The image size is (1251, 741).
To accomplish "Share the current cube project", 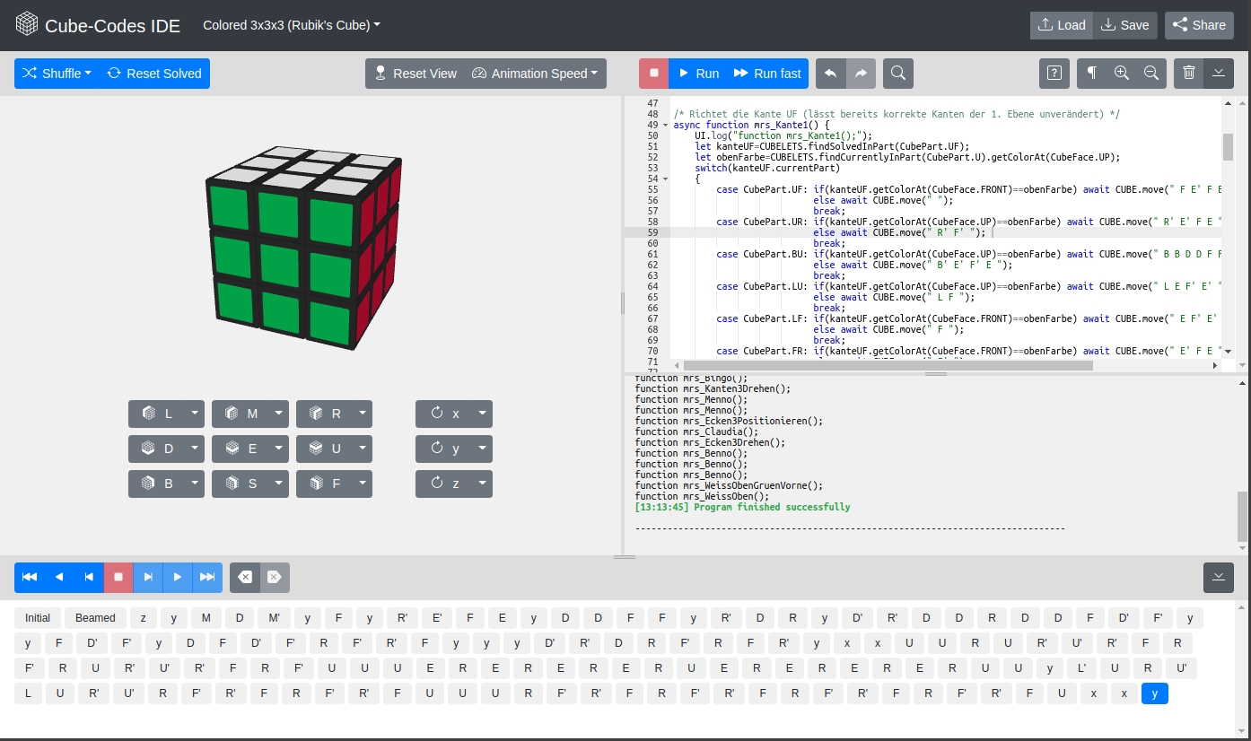I will [x=1199, y=25].
